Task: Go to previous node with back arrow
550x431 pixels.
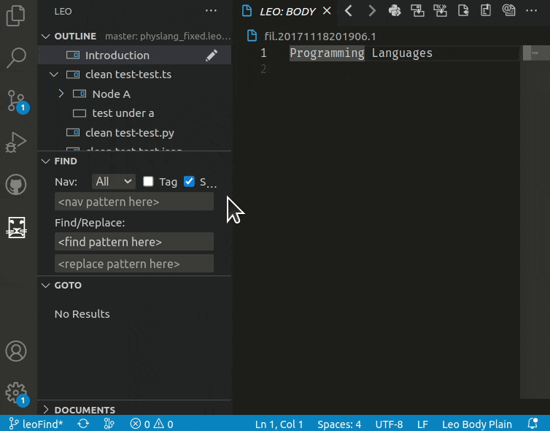Action: pos(349,11)
